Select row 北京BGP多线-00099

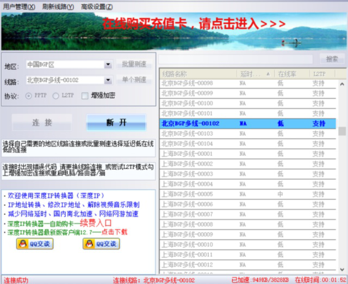248,93
